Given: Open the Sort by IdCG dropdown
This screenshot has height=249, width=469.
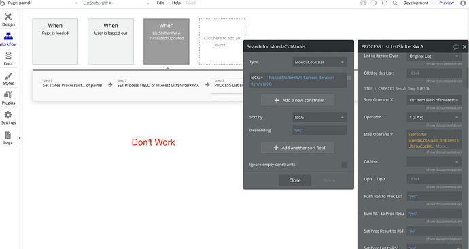Looking at the screenshot, I should 319,117.
